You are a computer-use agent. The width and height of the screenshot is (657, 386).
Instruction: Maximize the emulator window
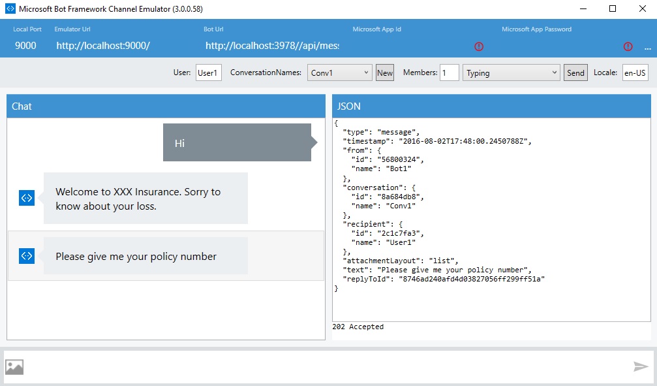[x=613, y=8]
